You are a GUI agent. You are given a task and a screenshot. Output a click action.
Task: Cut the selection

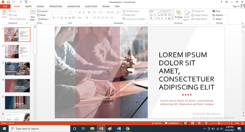click(12, 11)
